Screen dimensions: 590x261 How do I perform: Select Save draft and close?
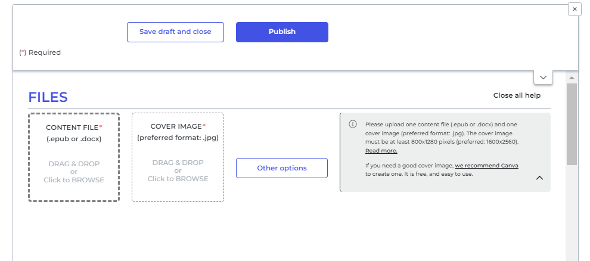175,32
